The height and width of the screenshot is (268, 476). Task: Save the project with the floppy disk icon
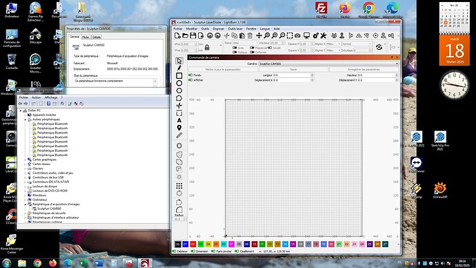(x=192, y=35)
